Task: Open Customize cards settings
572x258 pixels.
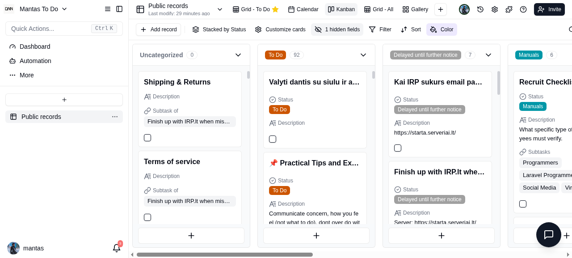Action: [280, 30]
